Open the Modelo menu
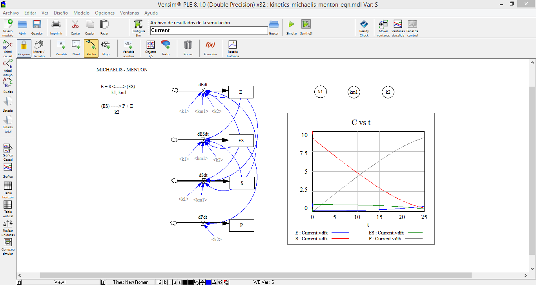Screen dimensions: 536x285 (x=81, y=13)
